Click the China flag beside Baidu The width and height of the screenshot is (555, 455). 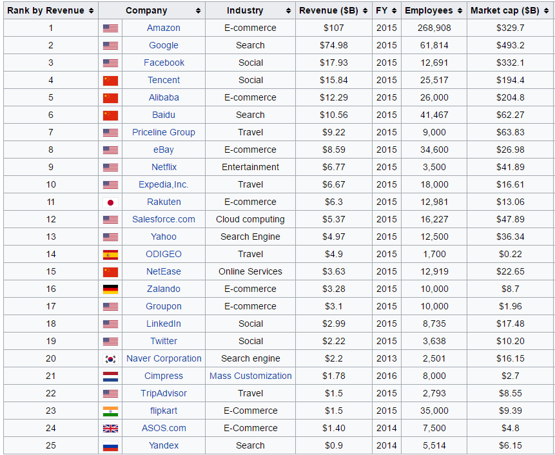pyautogui.click(x=110, y=115)
